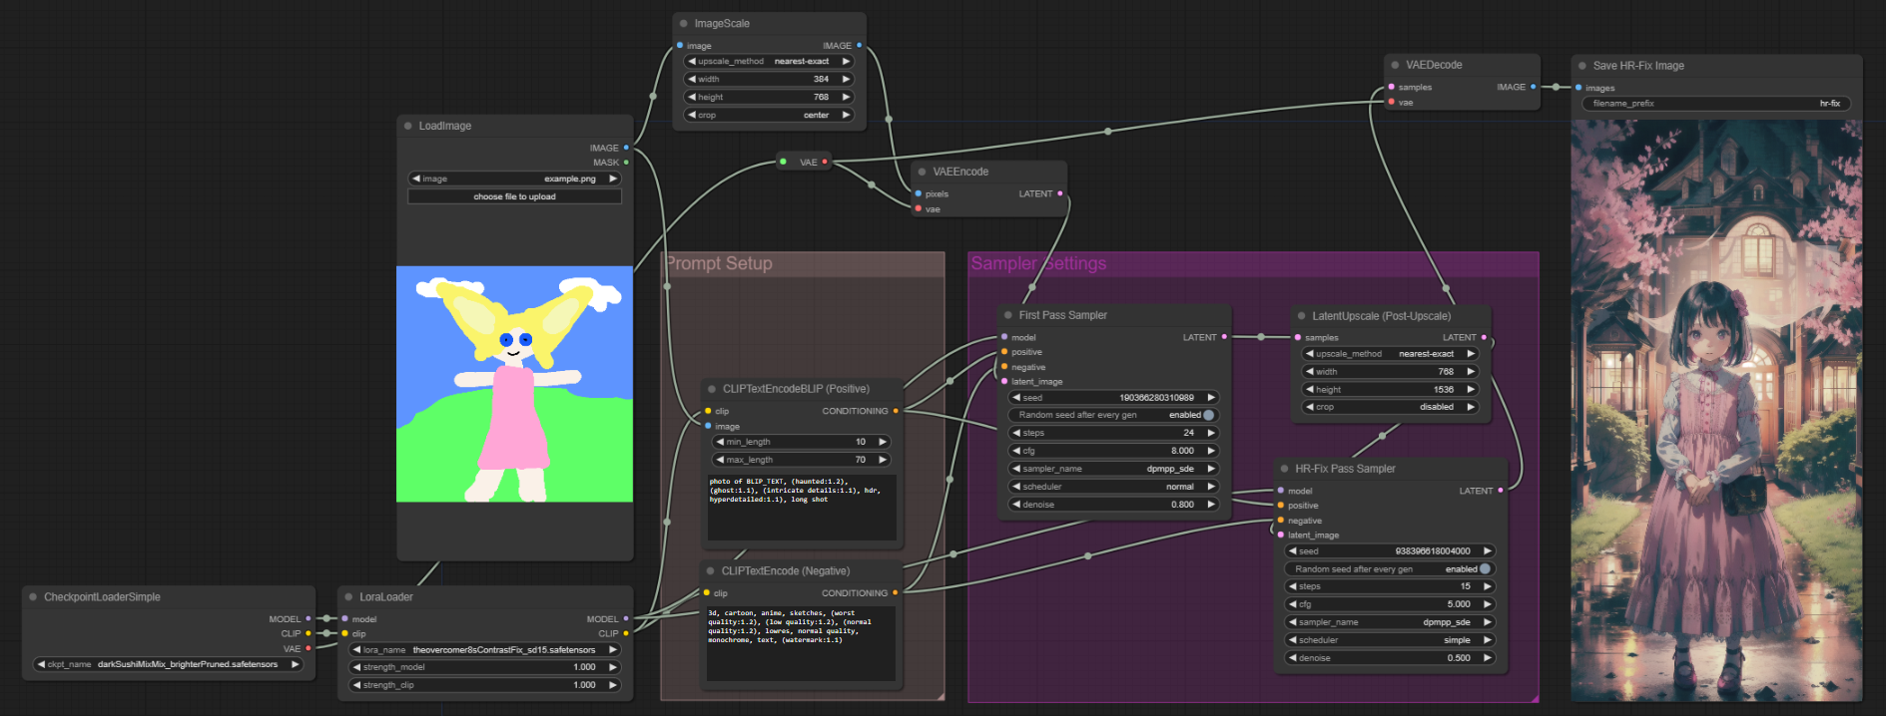Increase First Pass steps with right arrow
Viewport: 1886px width, 716px height.
point(1211,433)
